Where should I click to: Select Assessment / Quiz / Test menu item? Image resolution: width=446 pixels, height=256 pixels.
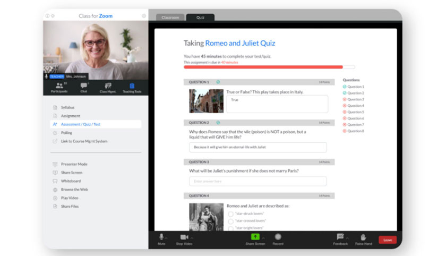96,124
